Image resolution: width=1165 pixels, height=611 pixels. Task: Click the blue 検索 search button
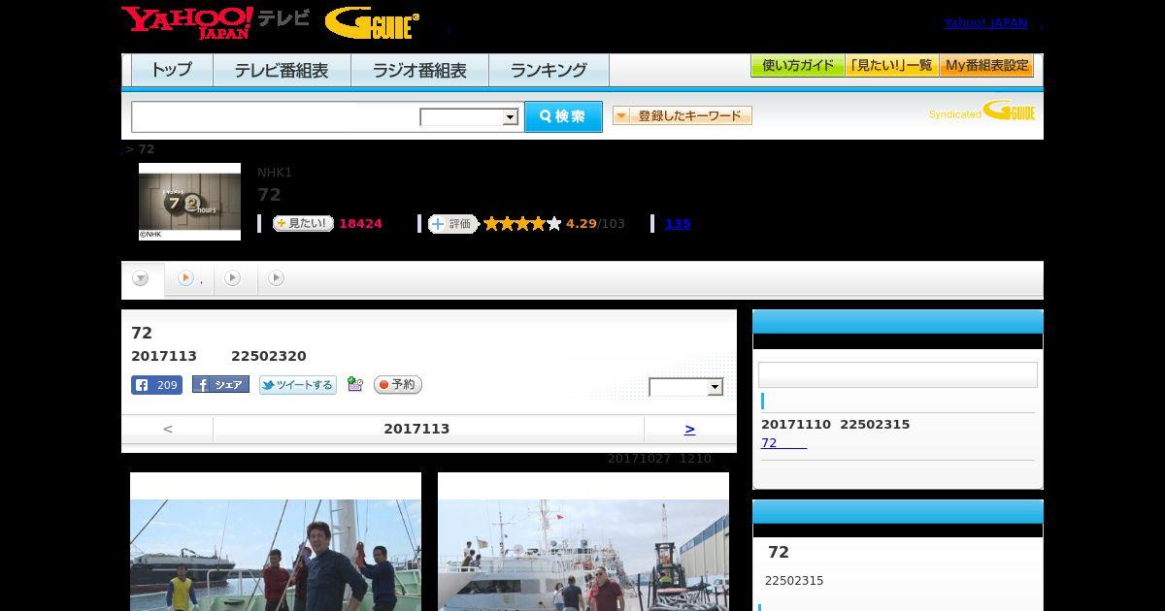tap(563, 116)
